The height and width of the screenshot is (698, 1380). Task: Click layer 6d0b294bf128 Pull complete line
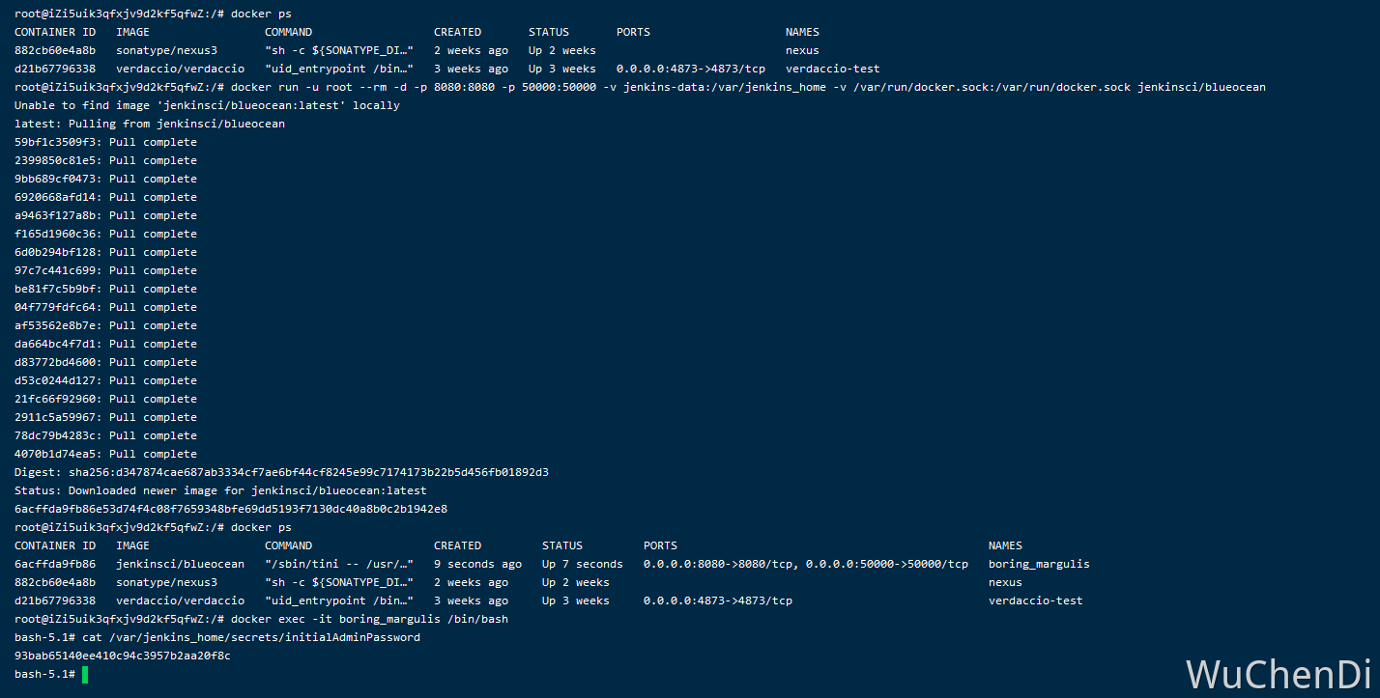pyautogui.click(x=105, y=252)
